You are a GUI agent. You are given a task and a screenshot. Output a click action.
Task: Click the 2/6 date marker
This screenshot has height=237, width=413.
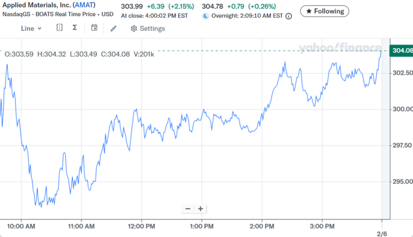tap(382, 234)
